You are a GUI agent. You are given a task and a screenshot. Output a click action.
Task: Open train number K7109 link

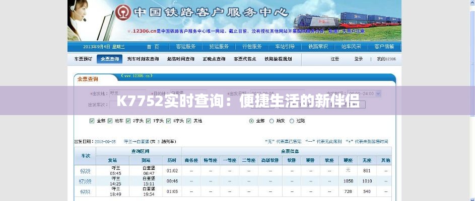[x=85, y=181]
